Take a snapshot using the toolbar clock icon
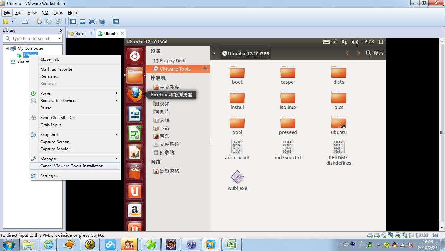The width and height of the screenshot is (445, 251). [39, 21]
